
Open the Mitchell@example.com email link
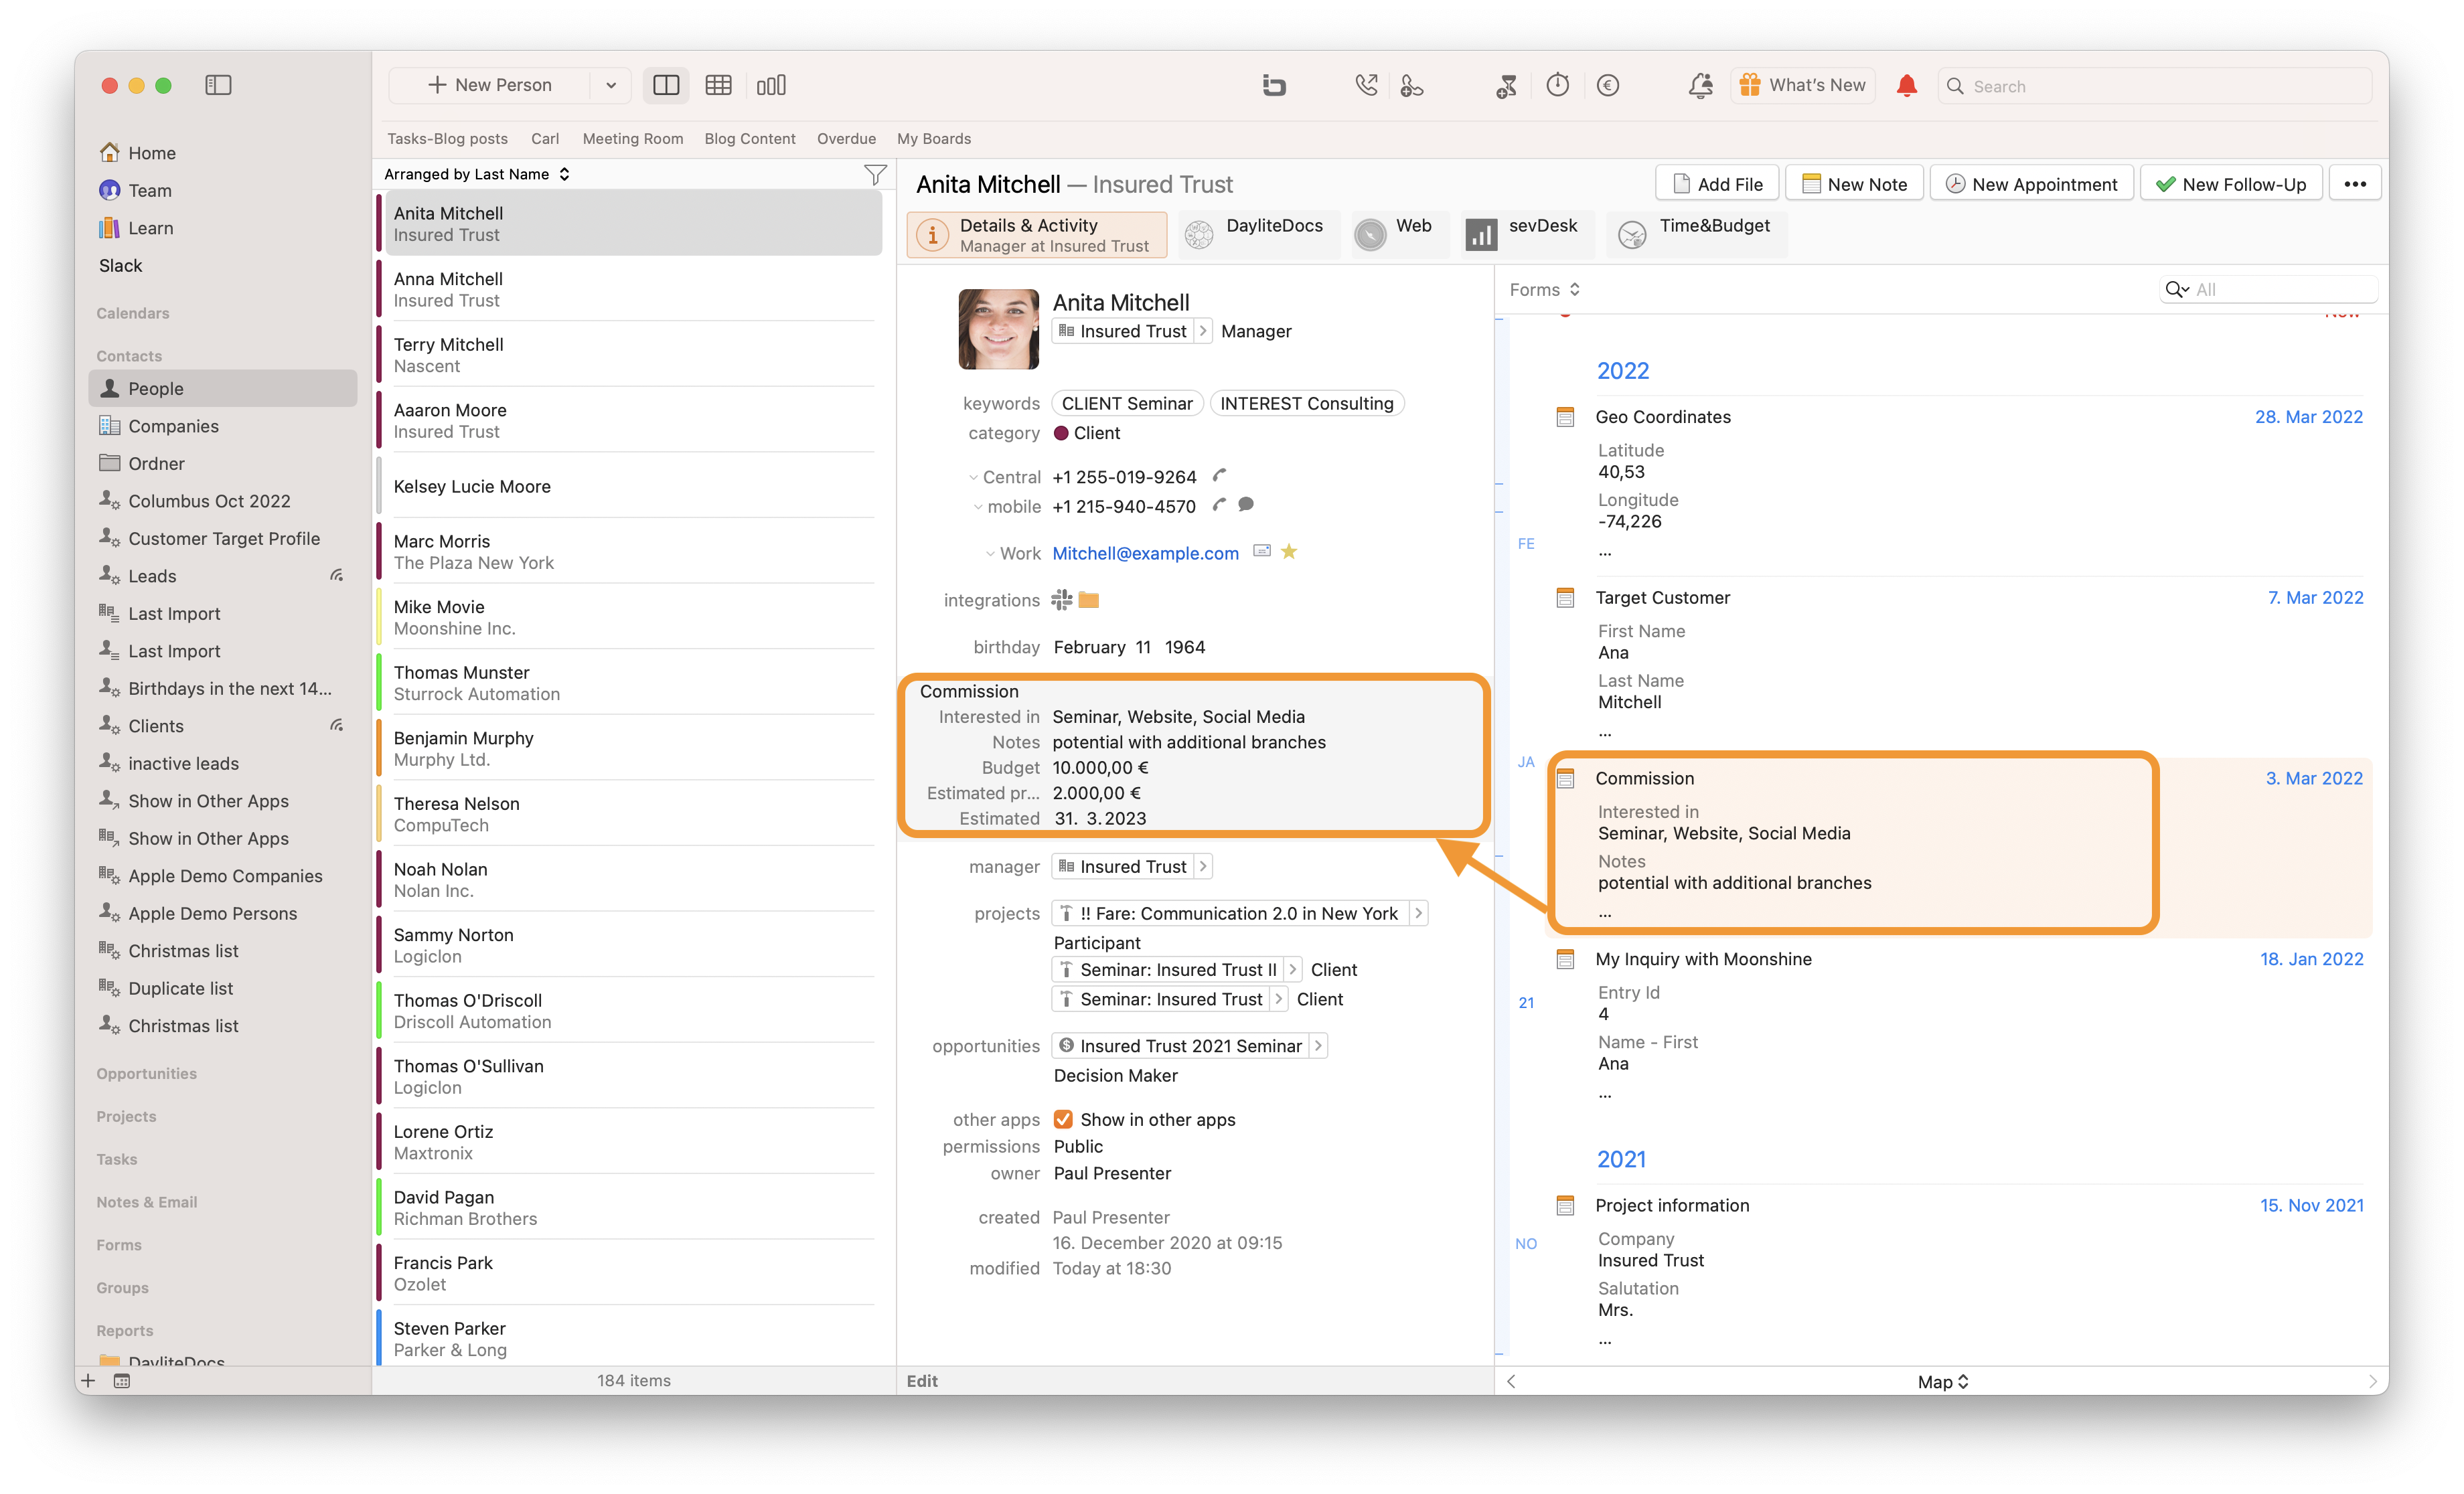[x=1145, y=553]
